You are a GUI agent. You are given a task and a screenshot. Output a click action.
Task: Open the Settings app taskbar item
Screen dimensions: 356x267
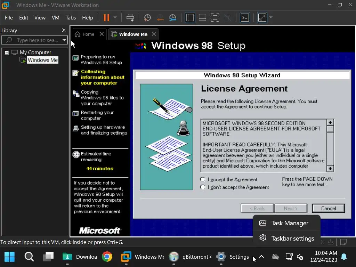(232, 257)
